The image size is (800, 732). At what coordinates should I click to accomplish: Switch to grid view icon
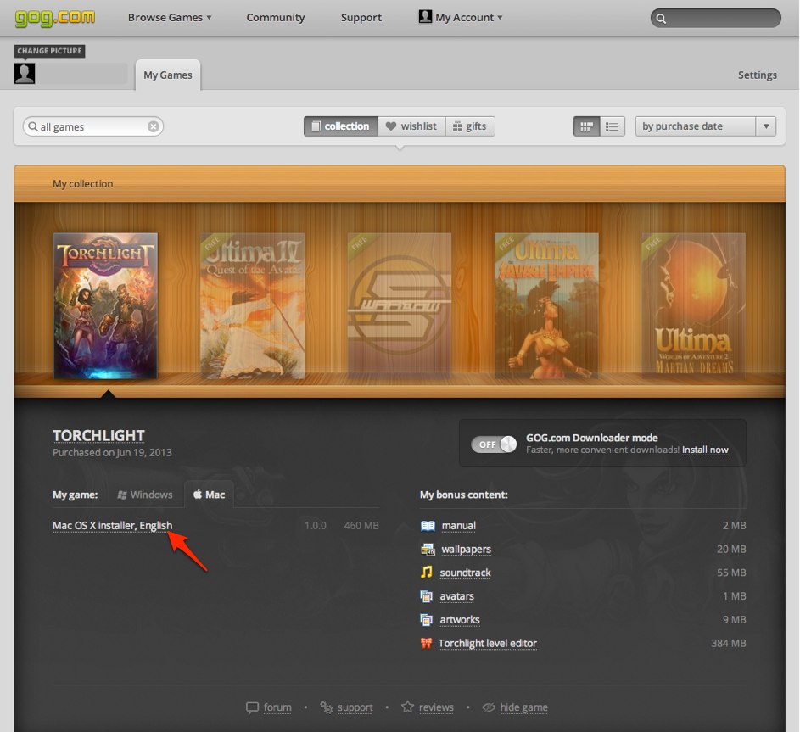coord(586,126)
